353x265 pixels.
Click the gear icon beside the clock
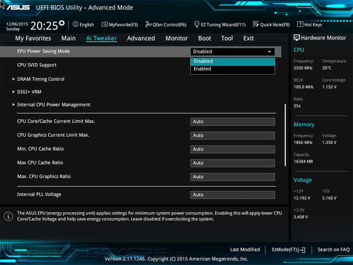[61, 23]
